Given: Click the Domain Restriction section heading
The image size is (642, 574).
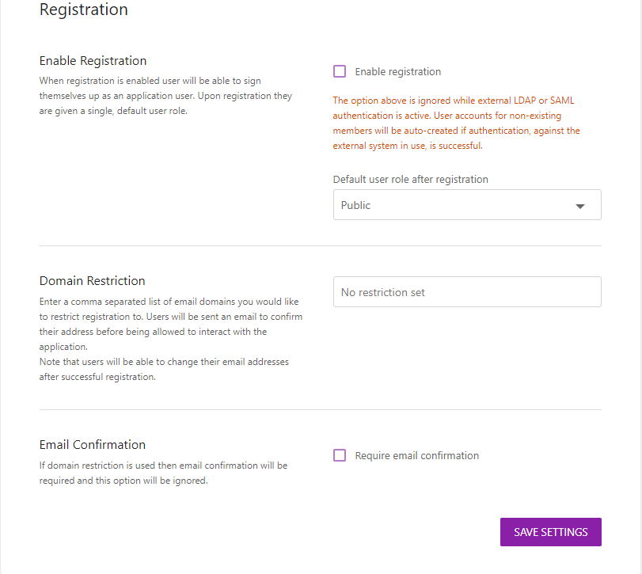Looking at the screenshot, I should click(x=92, y=281).
